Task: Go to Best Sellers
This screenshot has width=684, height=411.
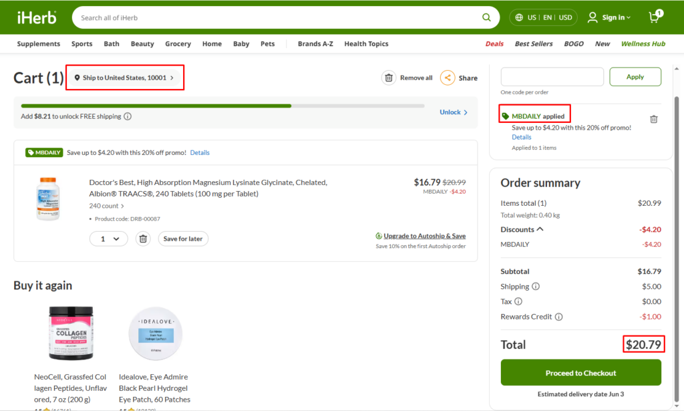Action: pyautogui.click(x=534, y=43)
